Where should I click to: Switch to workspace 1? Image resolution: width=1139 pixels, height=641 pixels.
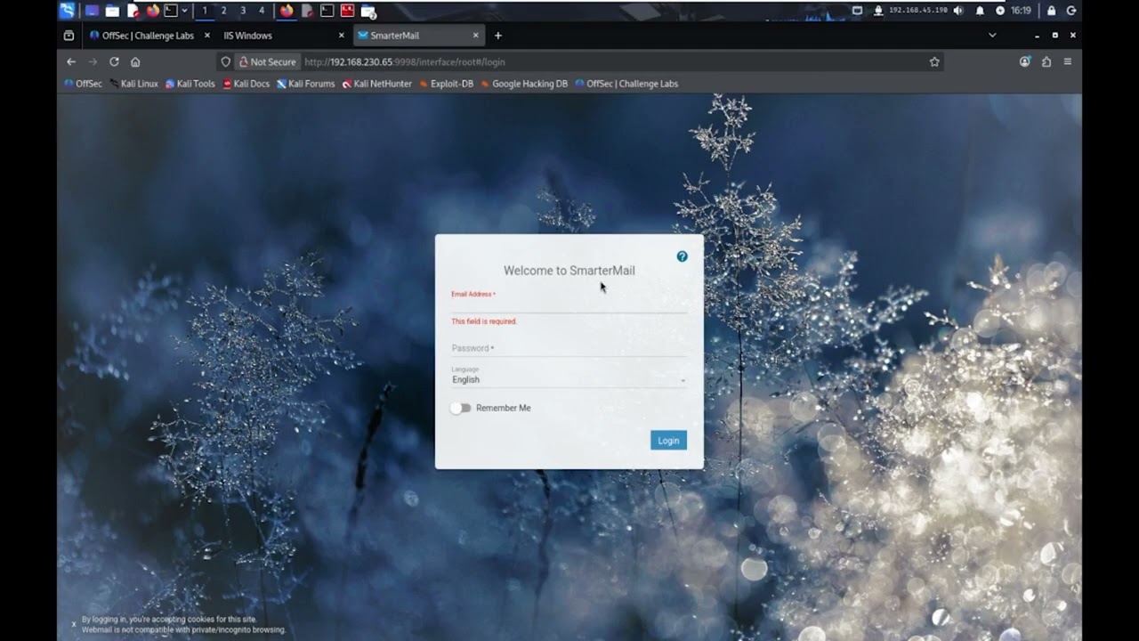click(x=205, y=11)
